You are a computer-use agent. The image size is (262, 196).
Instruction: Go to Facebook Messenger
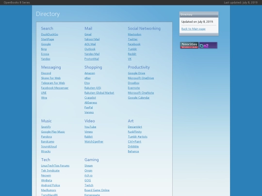[55, 88]
